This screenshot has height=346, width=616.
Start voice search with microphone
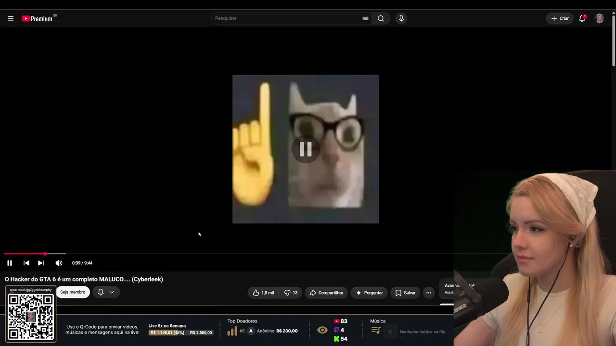pos(401,18)
